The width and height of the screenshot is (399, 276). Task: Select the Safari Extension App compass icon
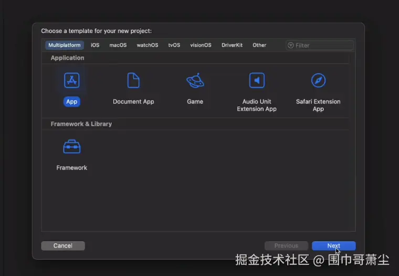tap(318, 80)
